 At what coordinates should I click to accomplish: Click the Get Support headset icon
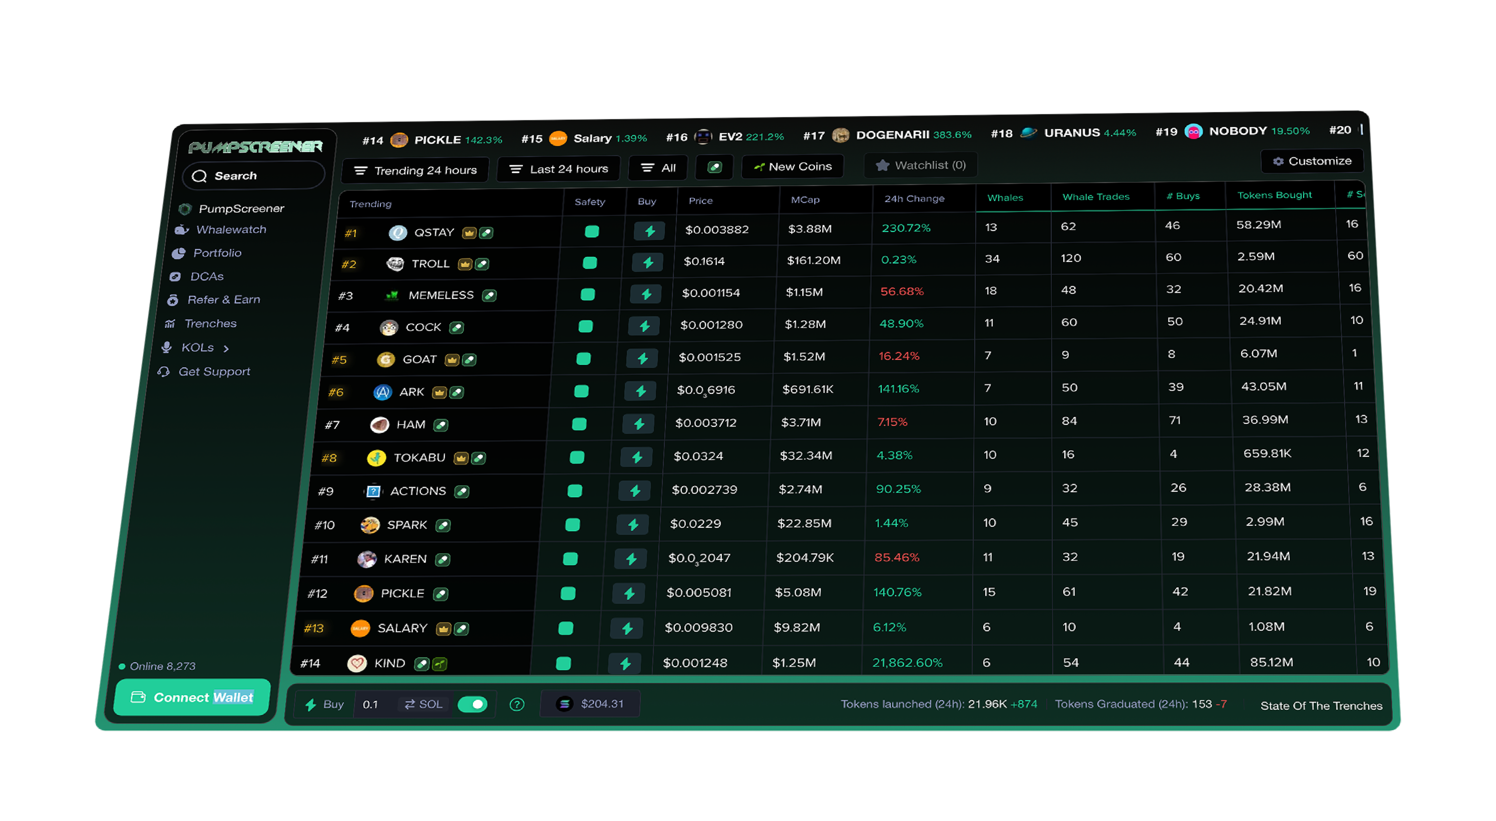click(x=164, y=372)
